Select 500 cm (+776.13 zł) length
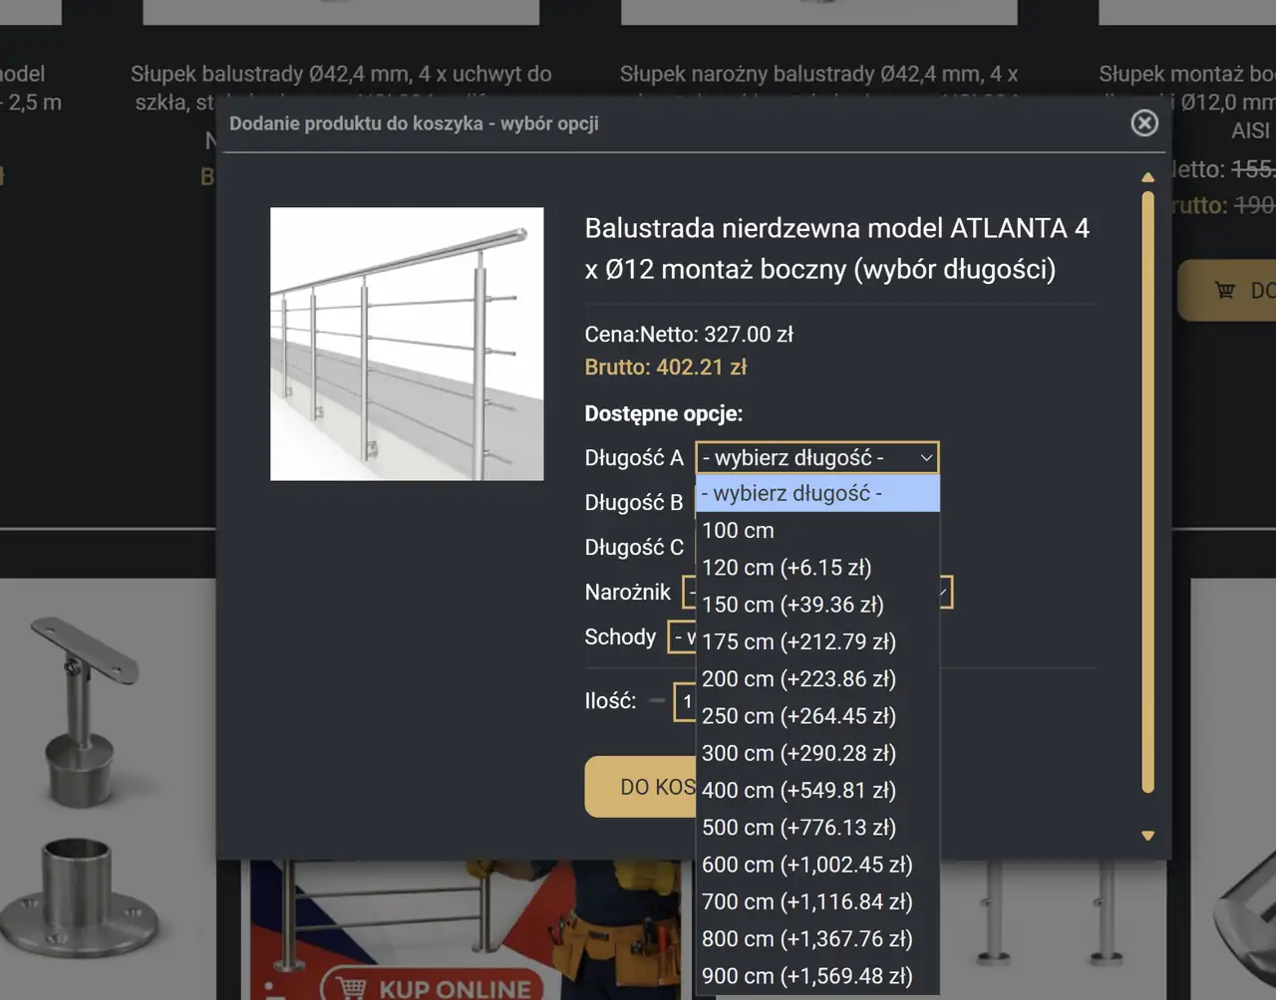Screen dimensions: 1276x1000 (817, 827)
